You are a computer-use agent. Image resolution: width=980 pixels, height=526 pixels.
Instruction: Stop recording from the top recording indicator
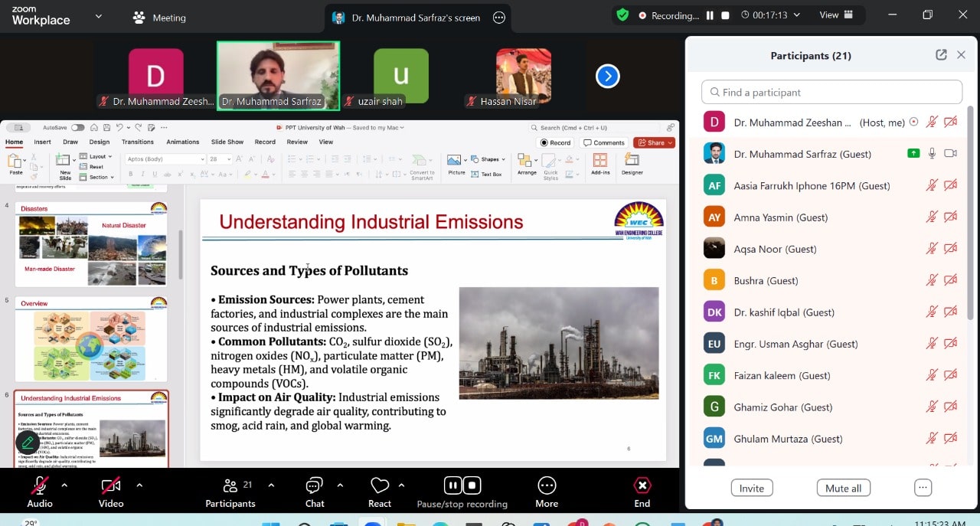pos(724,15)
